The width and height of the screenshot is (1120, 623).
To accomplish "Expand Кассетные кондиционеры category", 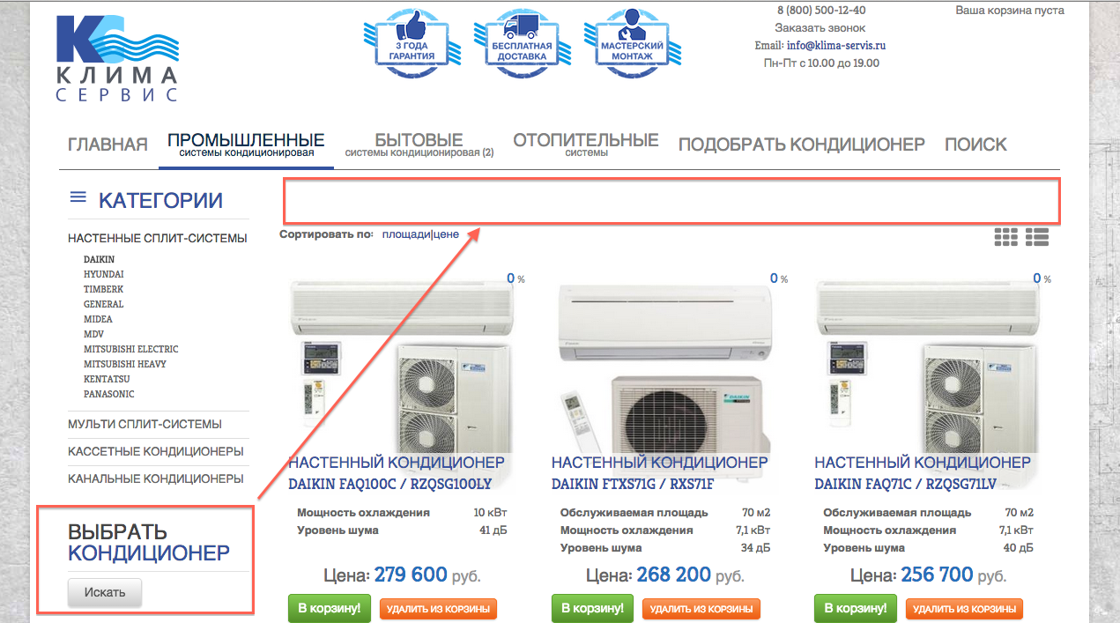I will tap(155, 451).
